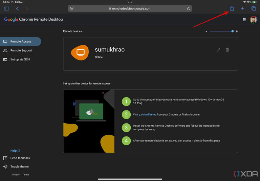The width and height of the screenshot is (260, 181).
Task: Click the device tile size slider handle
Action: 233,31
